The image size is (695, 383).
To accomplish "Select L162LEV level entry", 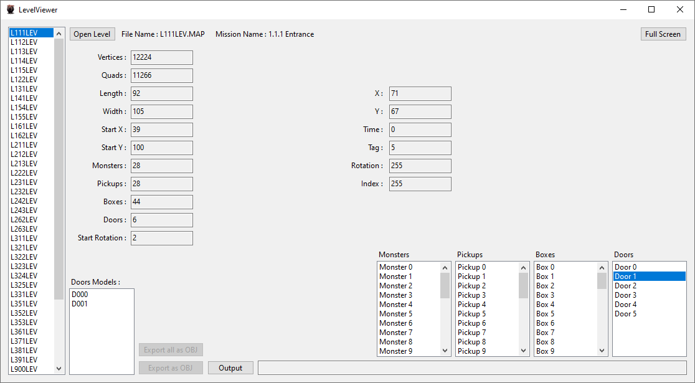I will tap(32, 136).
